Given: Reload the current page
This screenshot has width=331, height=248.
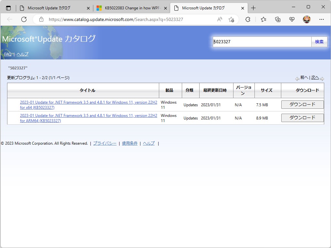Looking at the screenshot, I should pos(24,19).
